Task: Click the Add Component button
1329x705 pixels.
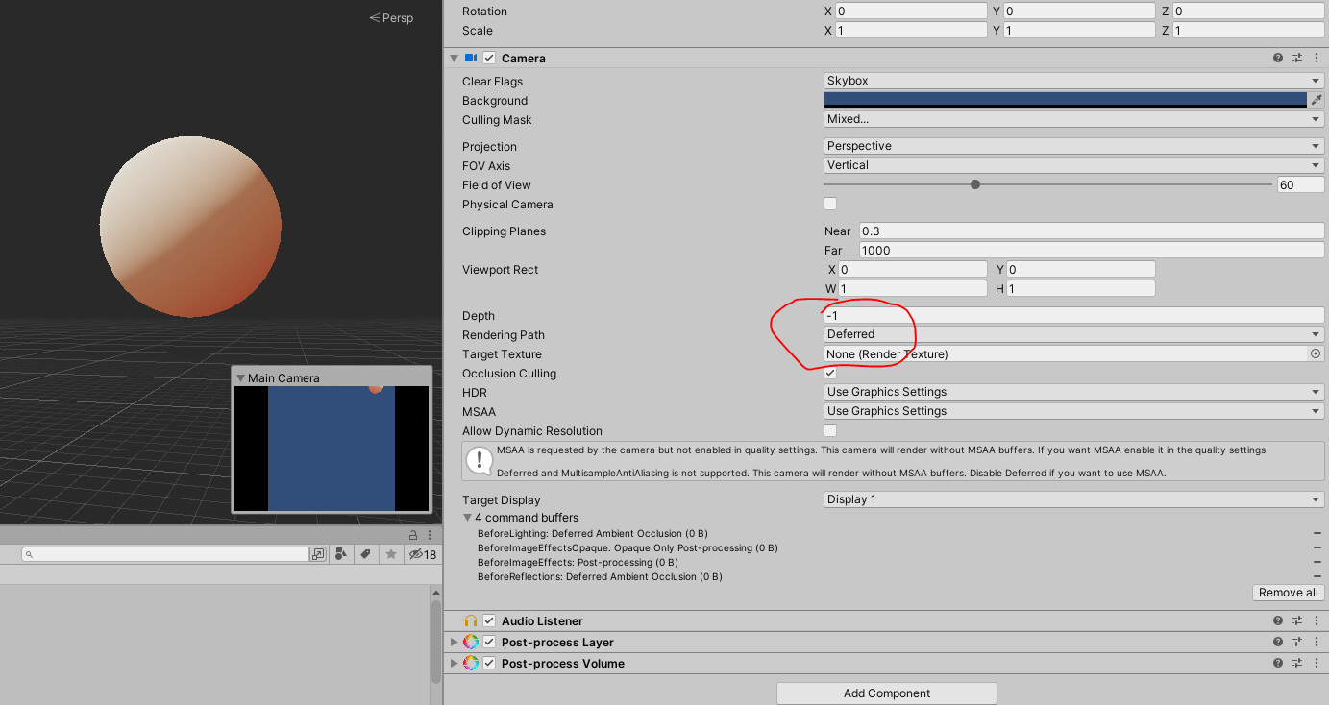Action: pyautogui.click(x=886, y=693)
